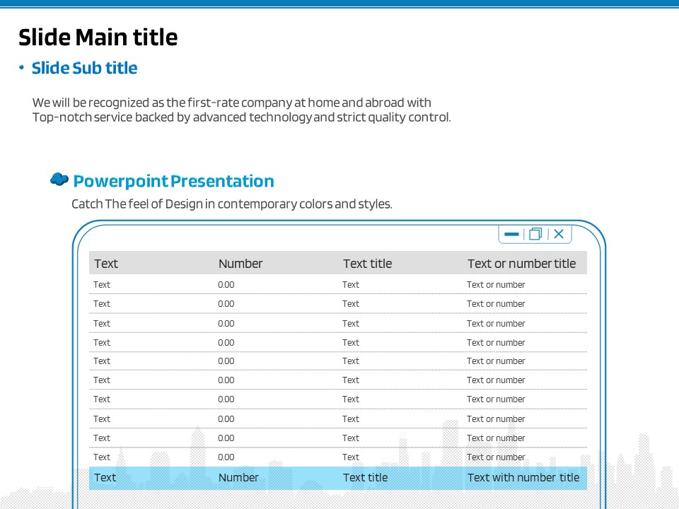Select the Slide Main title heading

98,37
